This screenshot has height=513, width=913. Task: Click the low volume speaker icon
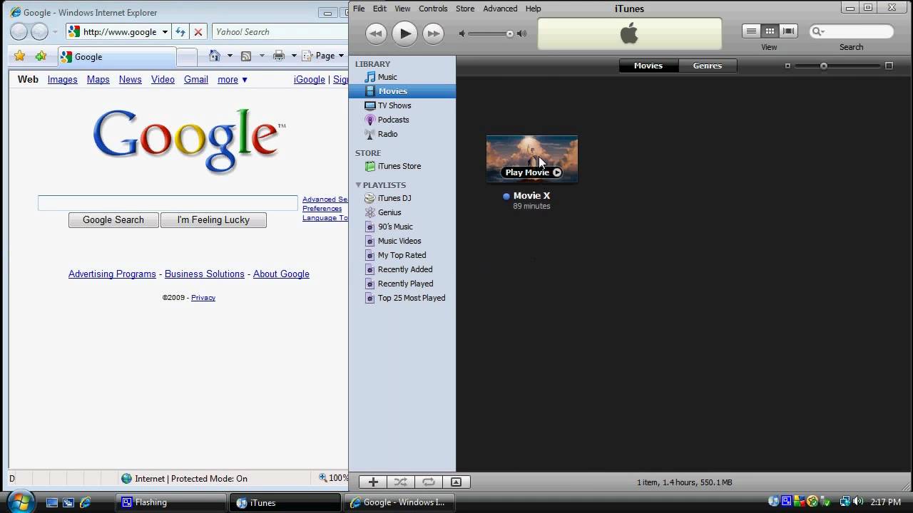click(x=462, y=33)
